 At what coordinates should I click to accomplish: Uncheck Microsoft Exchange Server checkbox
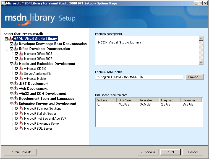(x=17, y=124)
